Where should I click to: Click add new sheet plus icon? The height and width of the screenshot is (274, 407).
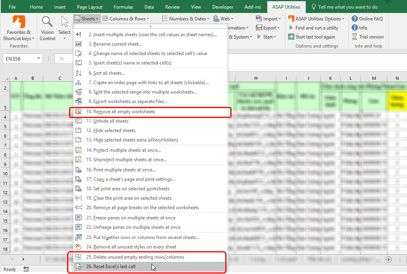click(x=389, y=259)
